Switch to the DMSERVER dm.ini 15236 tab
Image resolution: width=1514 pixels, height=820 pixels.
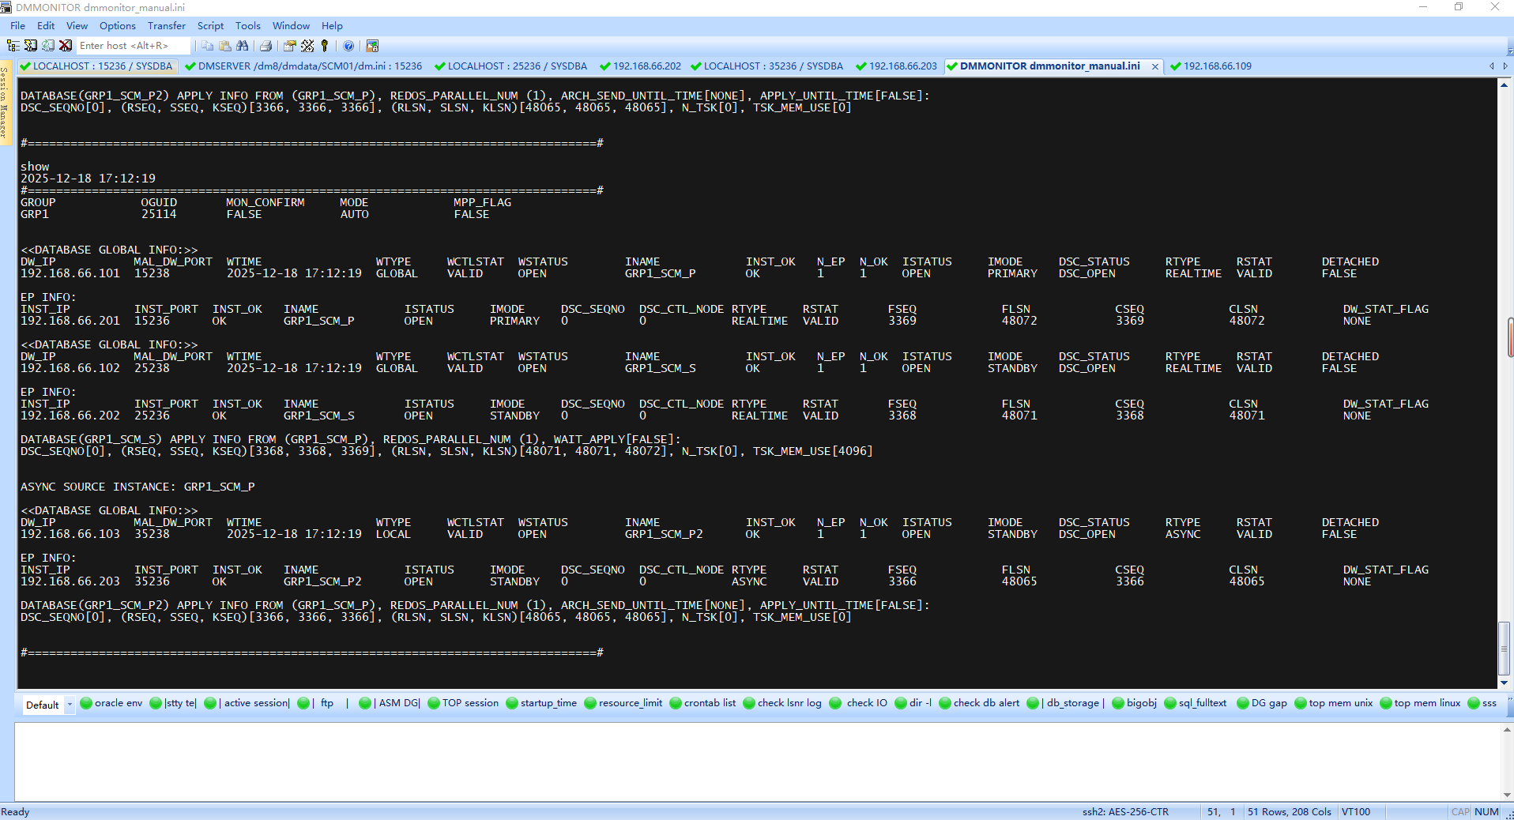[304, 66]
